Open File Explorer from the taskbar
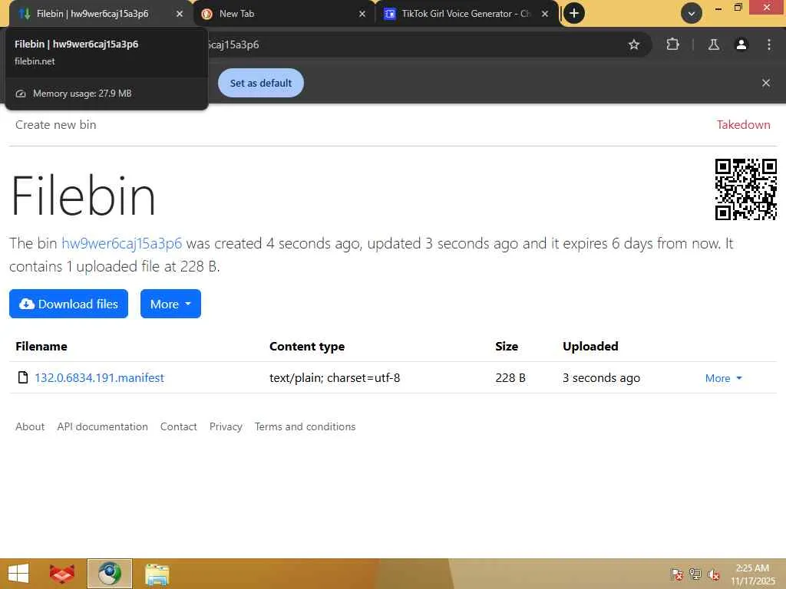The image size is (786, 589). 157,574
